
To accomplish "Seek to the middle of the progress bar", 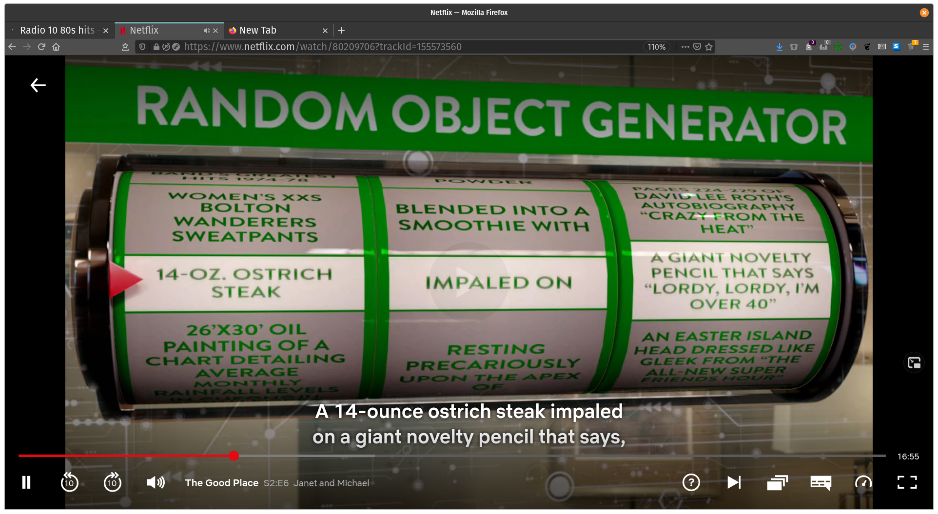I will click(452, 456).
